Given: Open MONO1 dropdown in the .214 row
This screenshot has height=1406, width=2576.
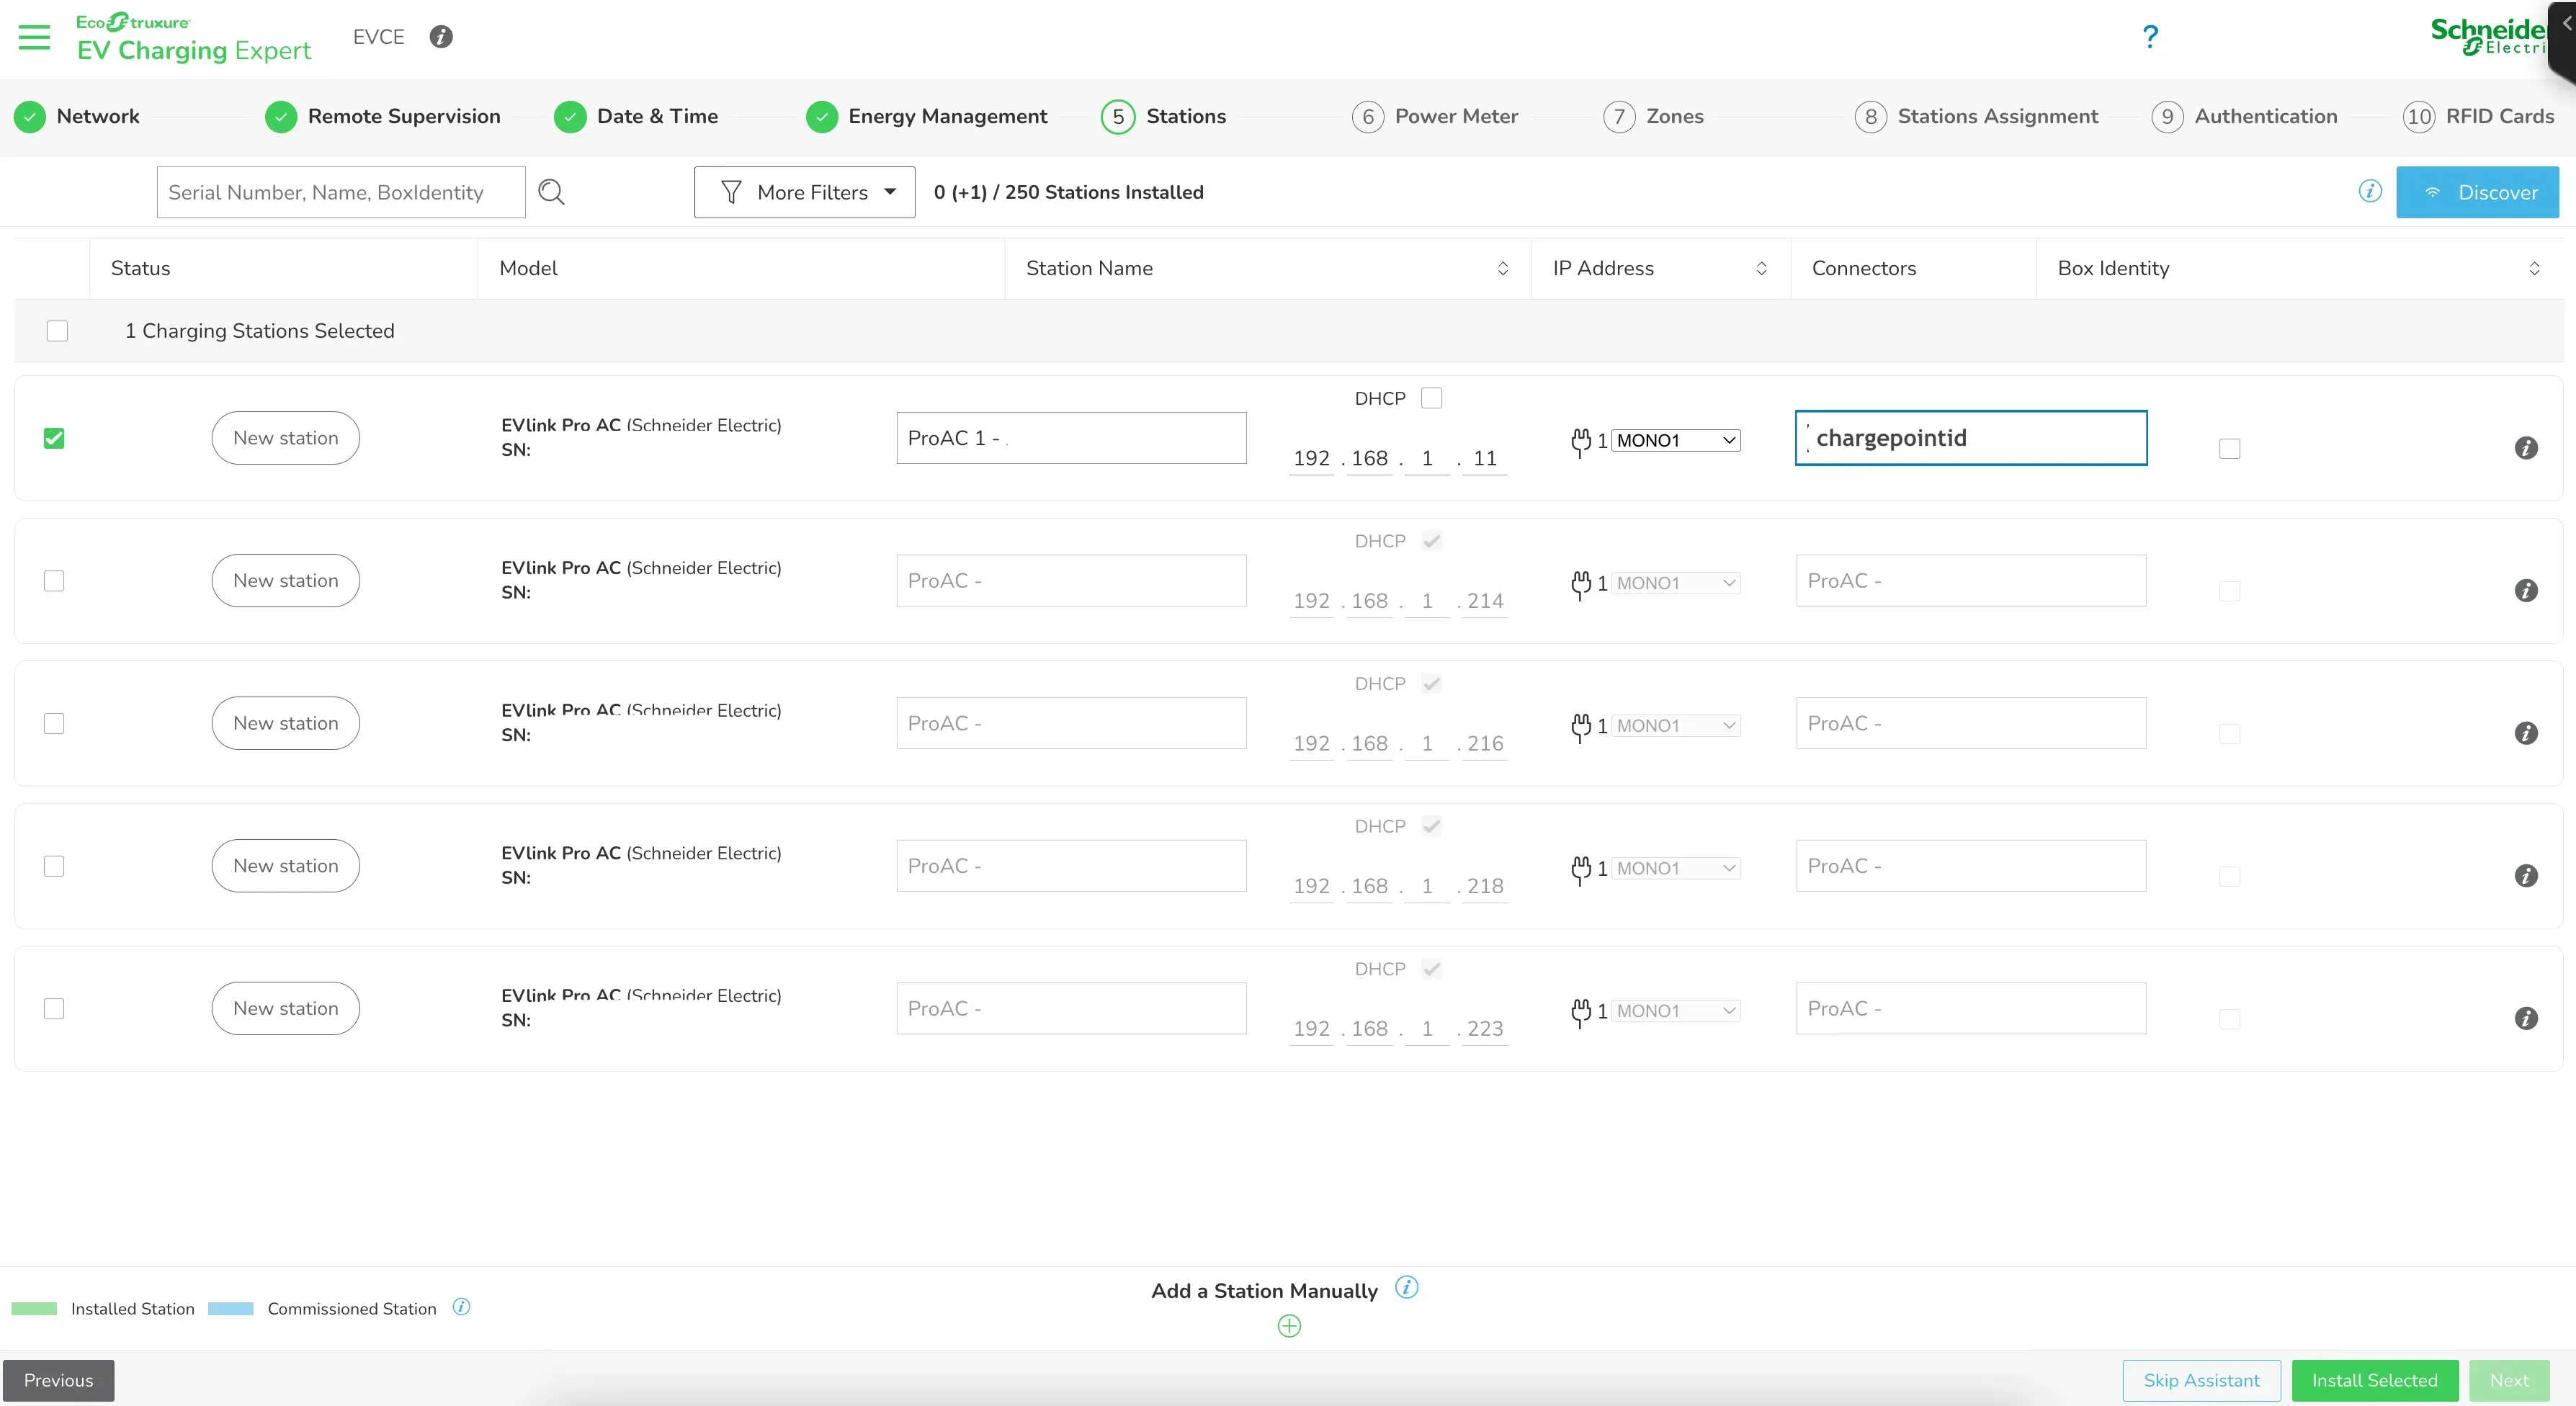Looking at the screenshot, I should coord(1676,583).
